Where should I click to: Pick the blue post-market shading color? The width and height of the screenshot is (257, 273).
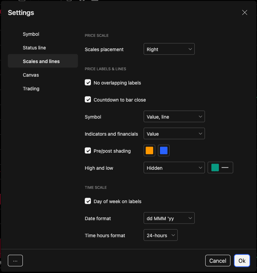point(164,150)
